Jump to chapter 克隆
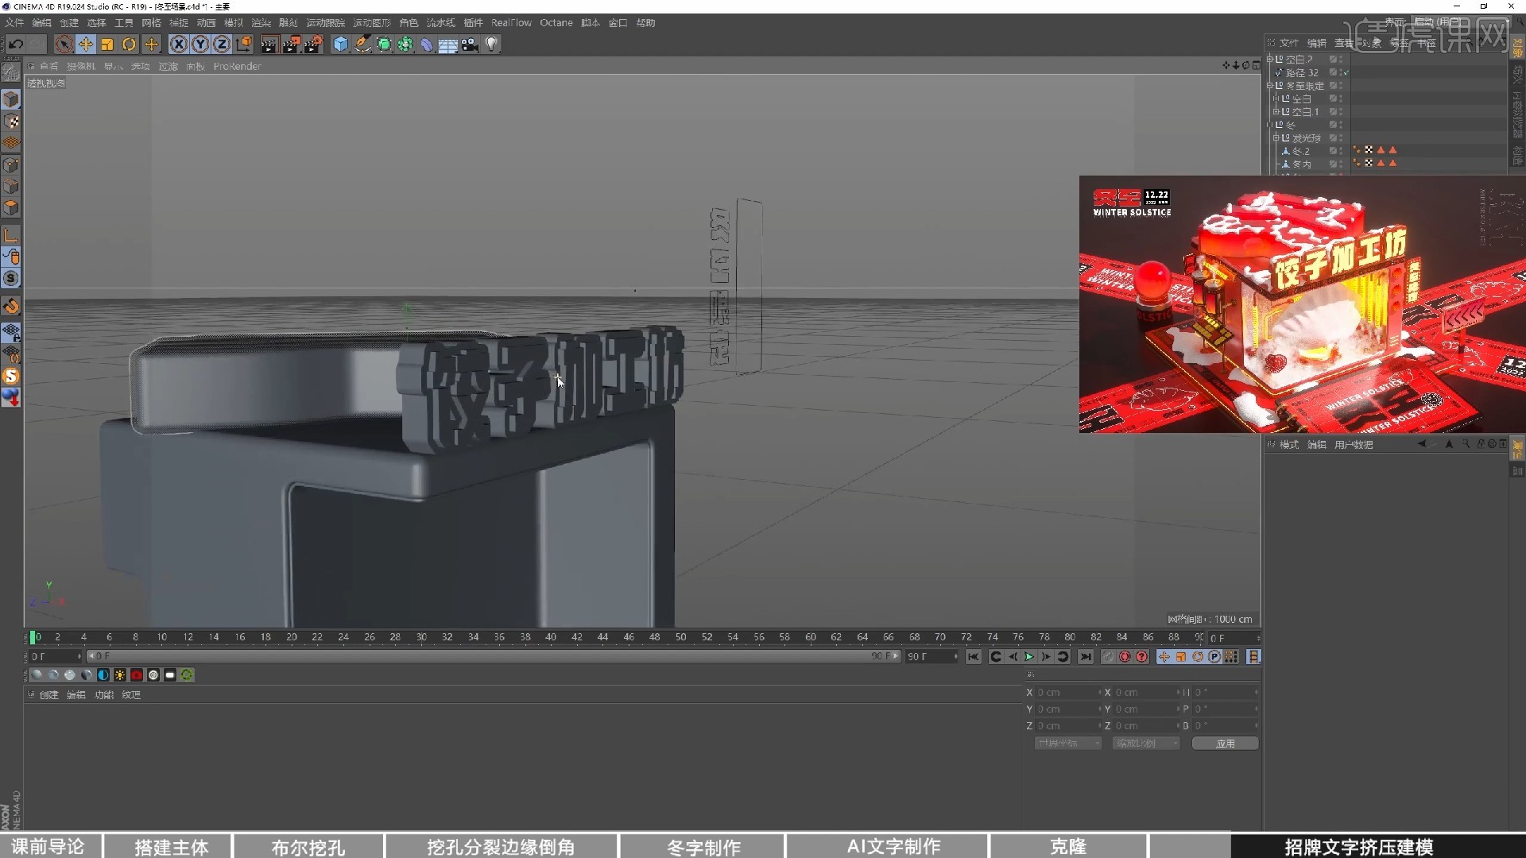Viewport: 1526px width, 858px height. pyautogui.click(x=1068, y=847)
